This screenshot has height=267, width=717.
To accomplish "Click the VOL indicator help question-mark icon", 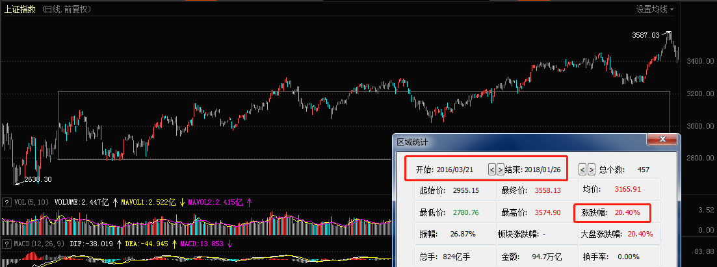I will [x=7, y=202].
